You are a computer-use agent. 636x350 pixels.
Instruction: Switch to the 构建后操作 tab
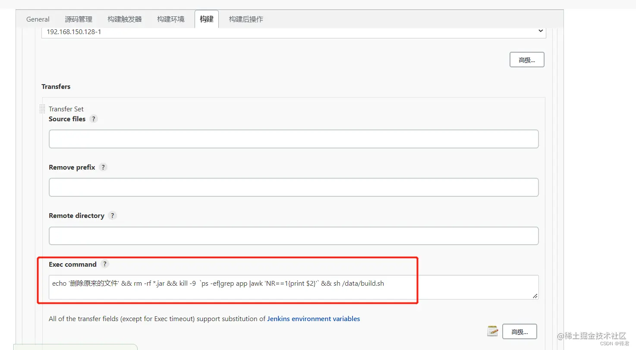pyautogui.click(x=246, y=19)
